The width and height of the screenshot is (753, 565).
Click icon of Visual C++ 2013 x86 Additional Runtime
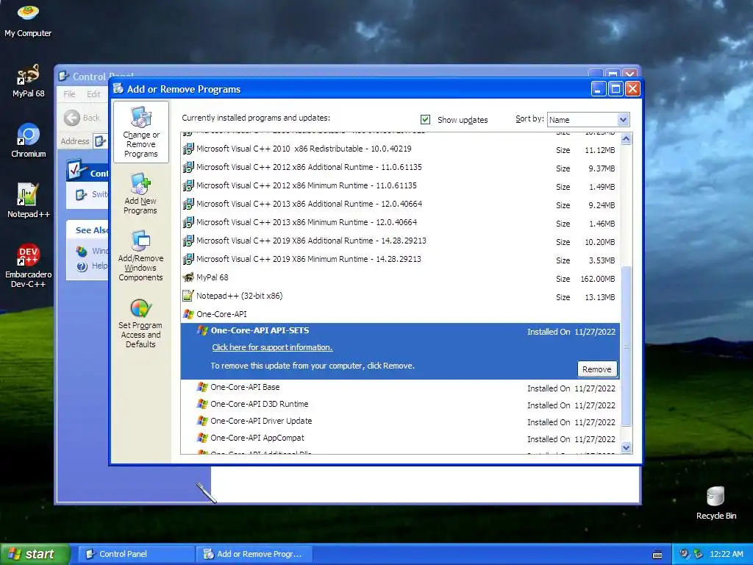click(188, 204)
